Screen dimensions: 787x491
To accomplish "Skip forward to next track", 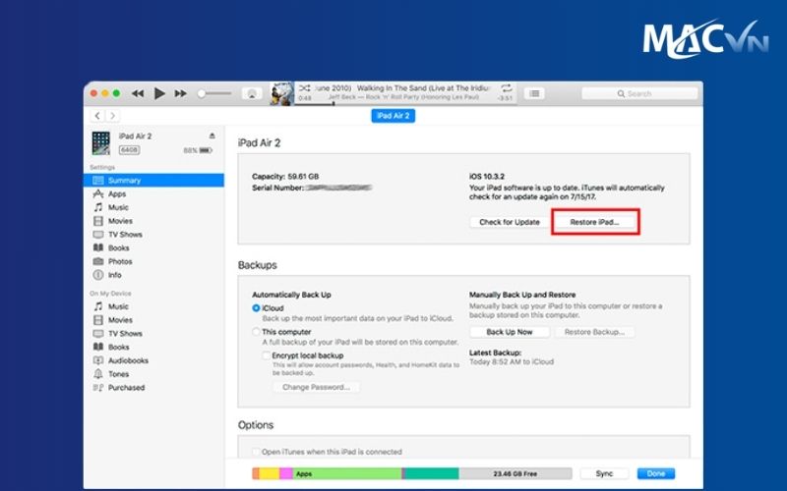I will pos(181,93).
